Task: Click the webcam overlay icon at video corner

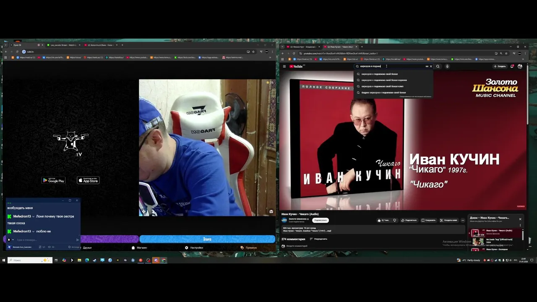Action: [271, 211]
